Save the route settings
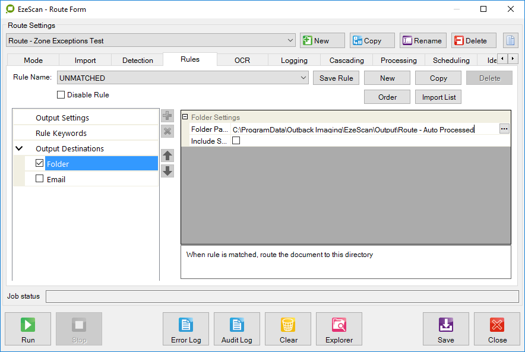The height and width of the screenshot is (352, 525). [x=445, y=329]
